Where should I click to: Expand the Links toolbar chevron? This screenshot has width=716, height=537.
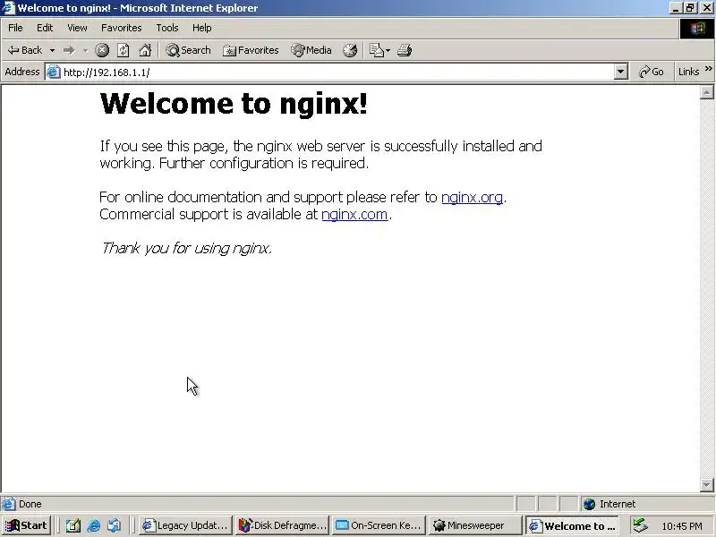pos(708,69)
